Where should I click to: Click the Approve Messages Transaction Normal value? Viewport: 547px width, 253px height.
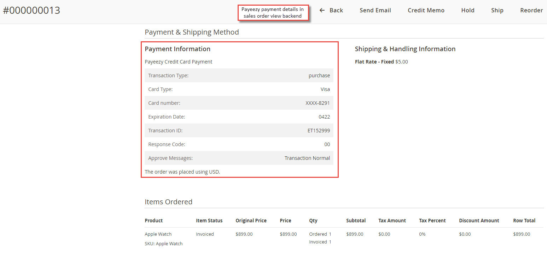[307, 158]
